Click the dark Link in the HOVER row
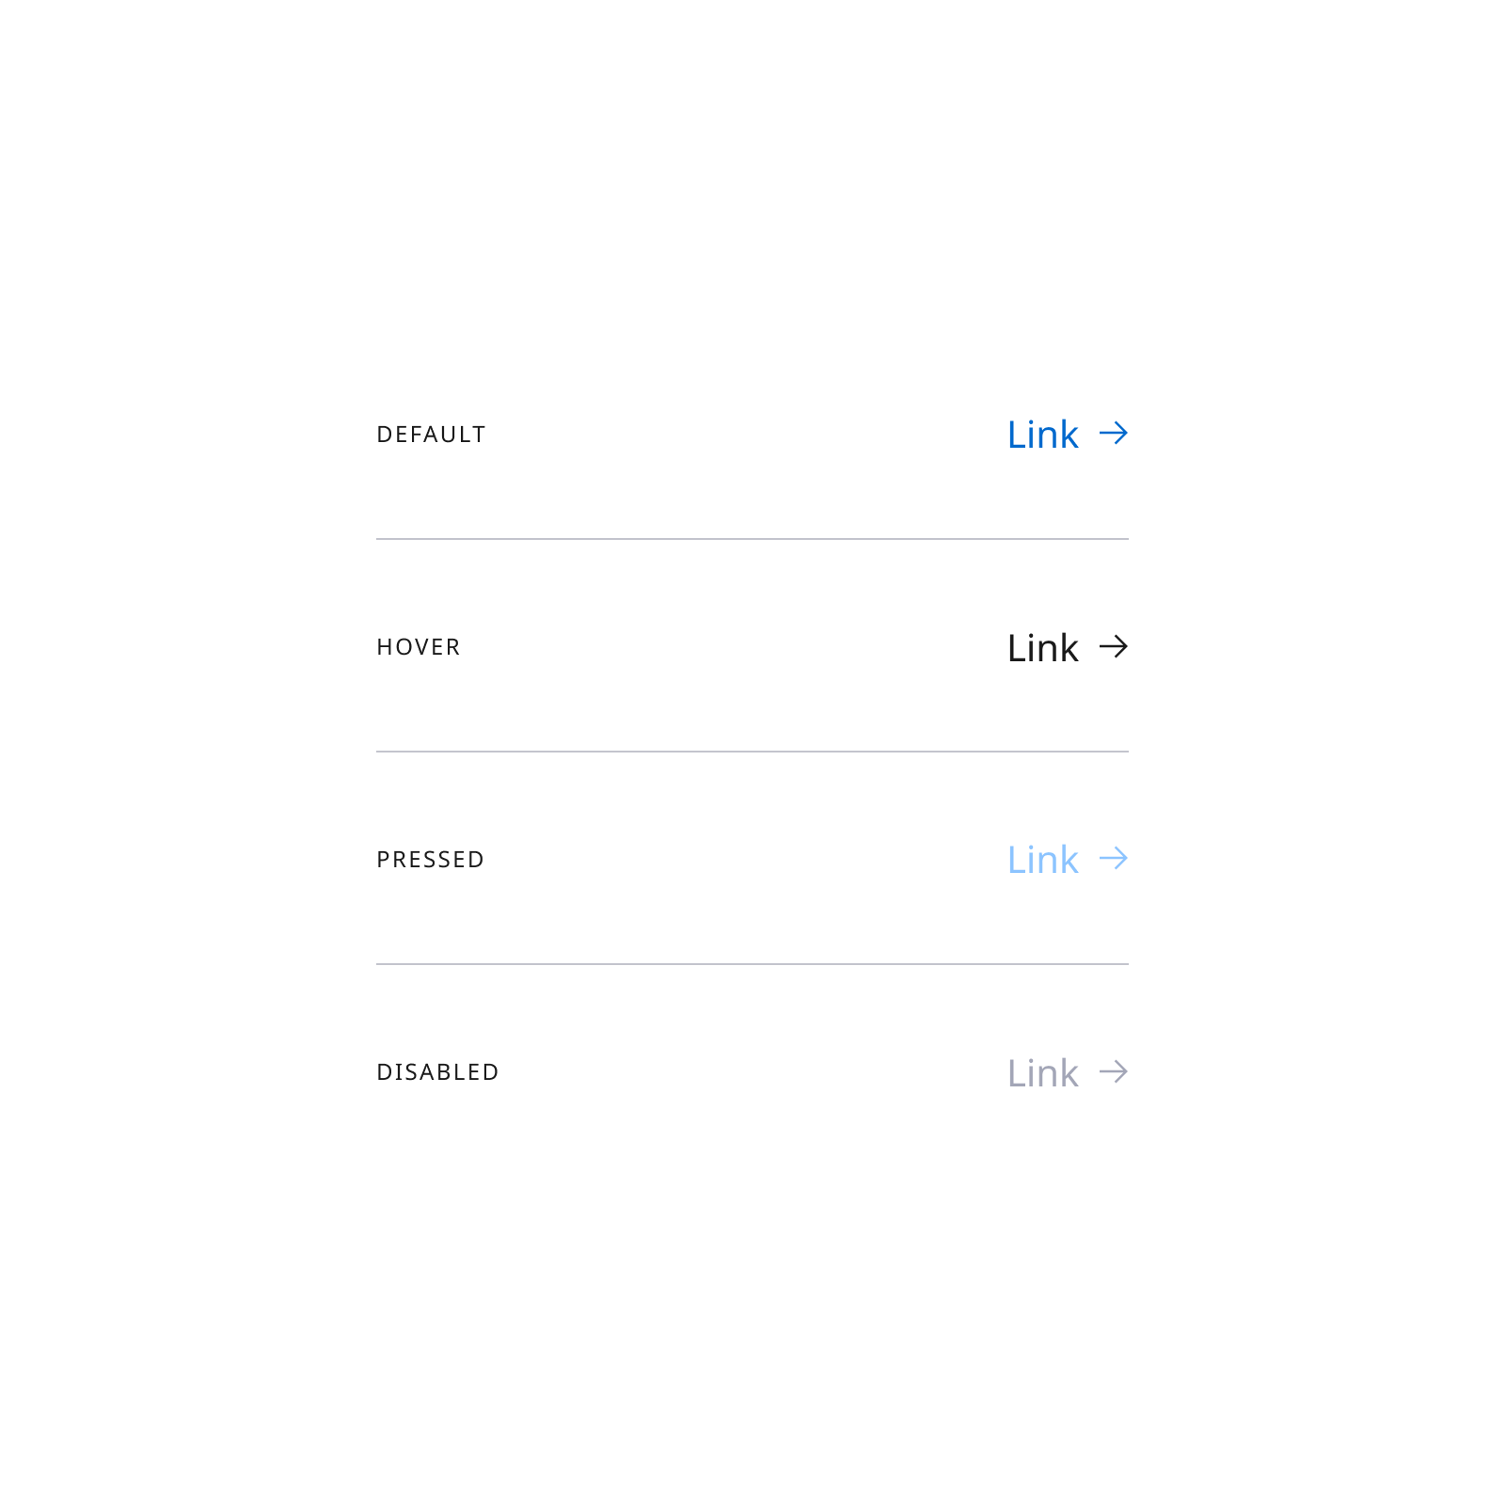 coord(1042,647)
